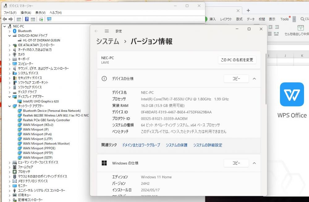Expand the モニター category chevron
309x202 pixels.
pyautogui.click(x=10, y=186)
